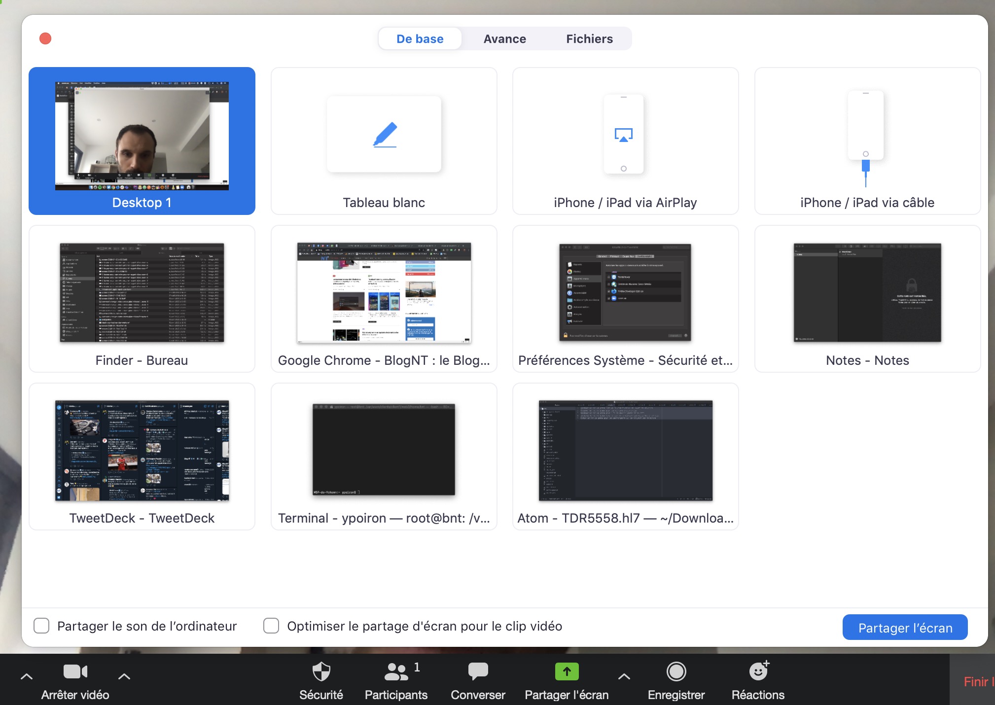Enable Partager le son de l'ordinateur
Viewport: 995px width, 705px height.
tap(41, 626)
